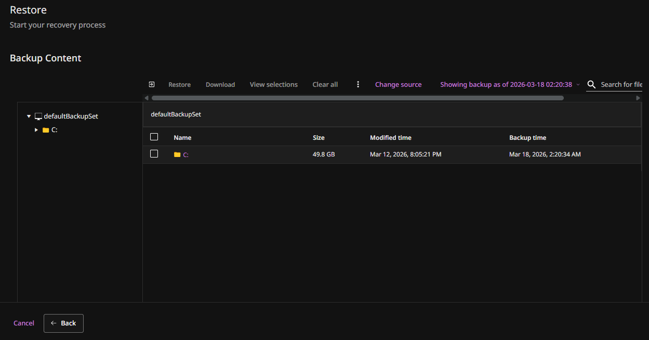The image size is (649, 340).
Task: Click the left scroll arrow of horizontal scrollbar
Action: 147,98
